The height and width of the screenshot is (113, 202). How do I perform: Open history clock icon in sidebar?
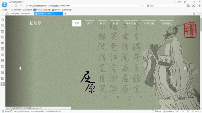[3, 25]
